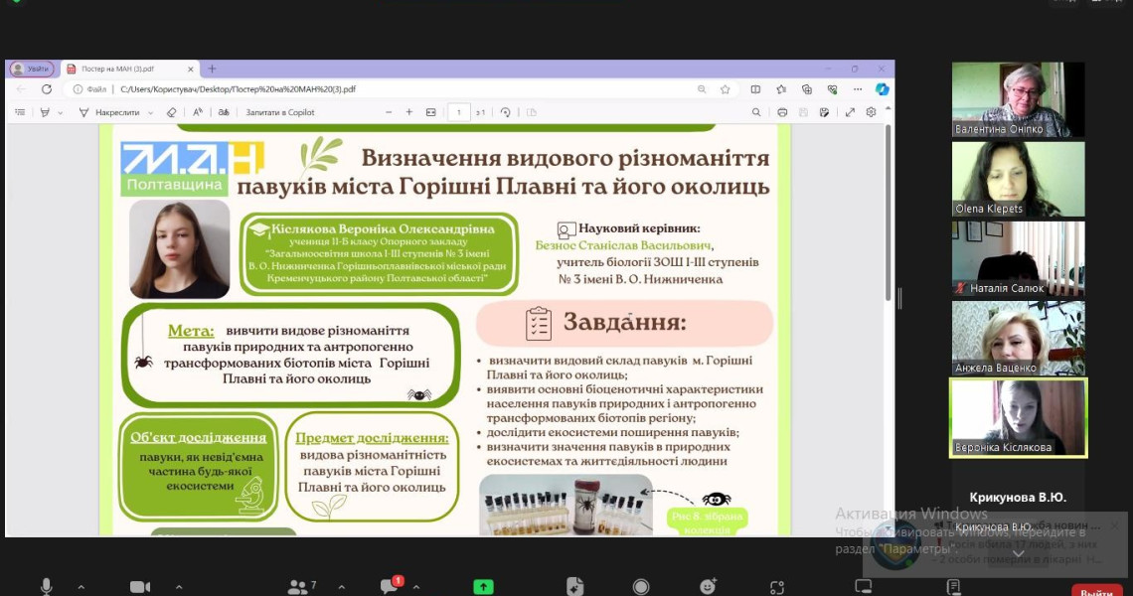1133x596 pixels.
Task: Click the zoom magnifier icon in address bar
Action: tap(702, 88)
